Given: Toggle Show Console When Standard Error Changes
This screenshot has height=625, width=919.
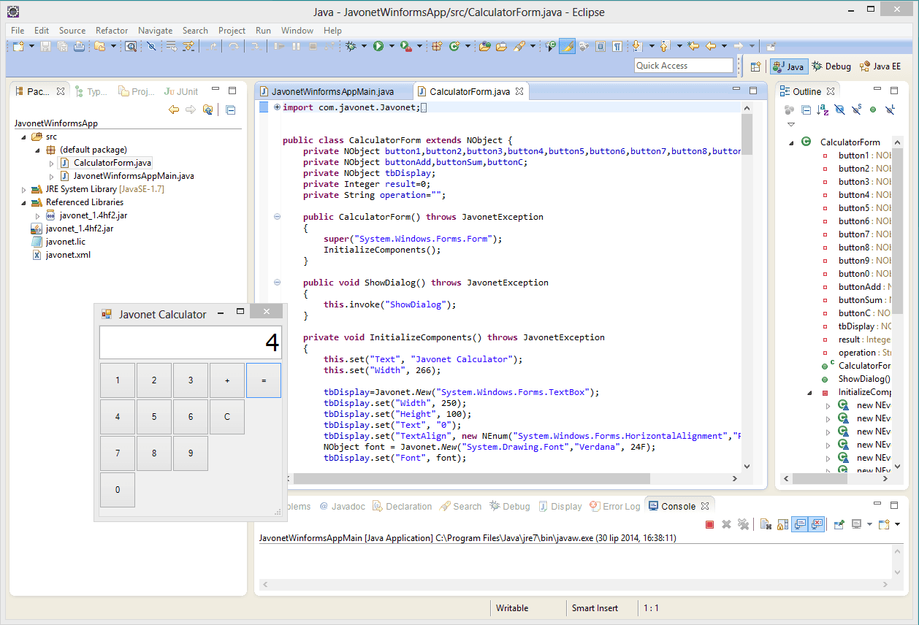Looking at the screenshot, I should (x=817, y=524).
